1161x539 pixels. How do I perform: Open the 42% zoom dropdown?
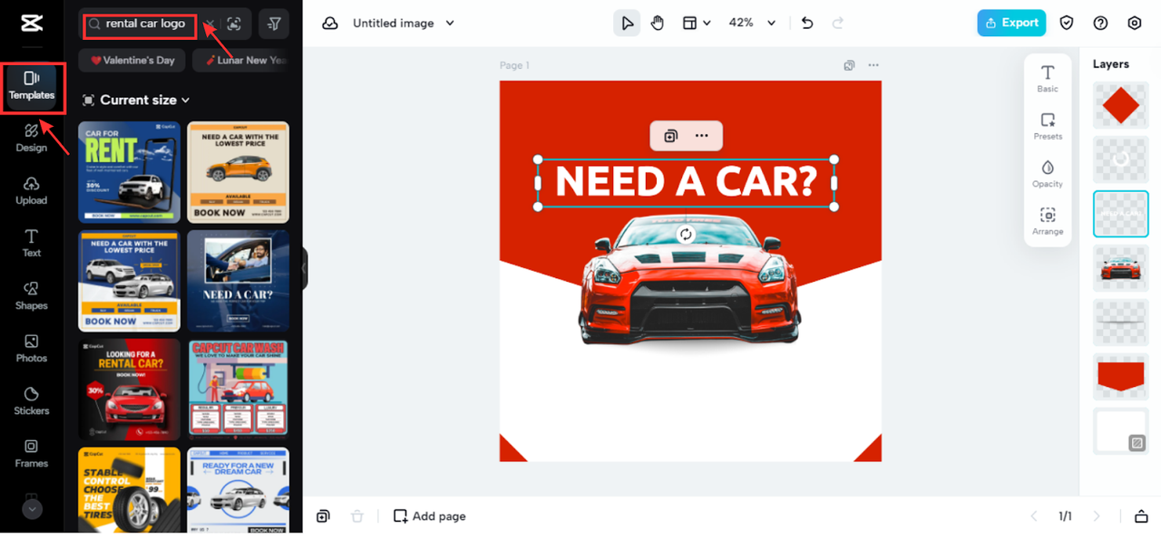[x=753, y=24]
